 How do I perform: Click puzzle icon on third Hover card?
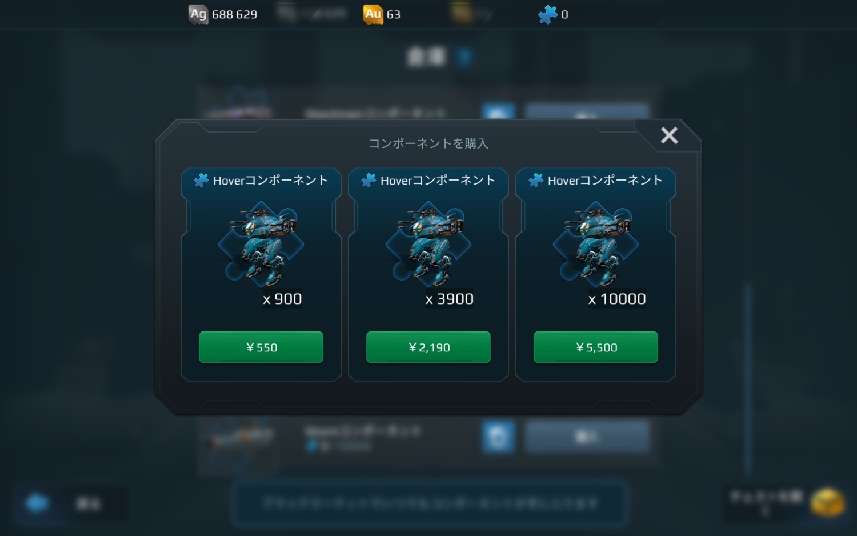pyautogui.click(x=536, y=180)
